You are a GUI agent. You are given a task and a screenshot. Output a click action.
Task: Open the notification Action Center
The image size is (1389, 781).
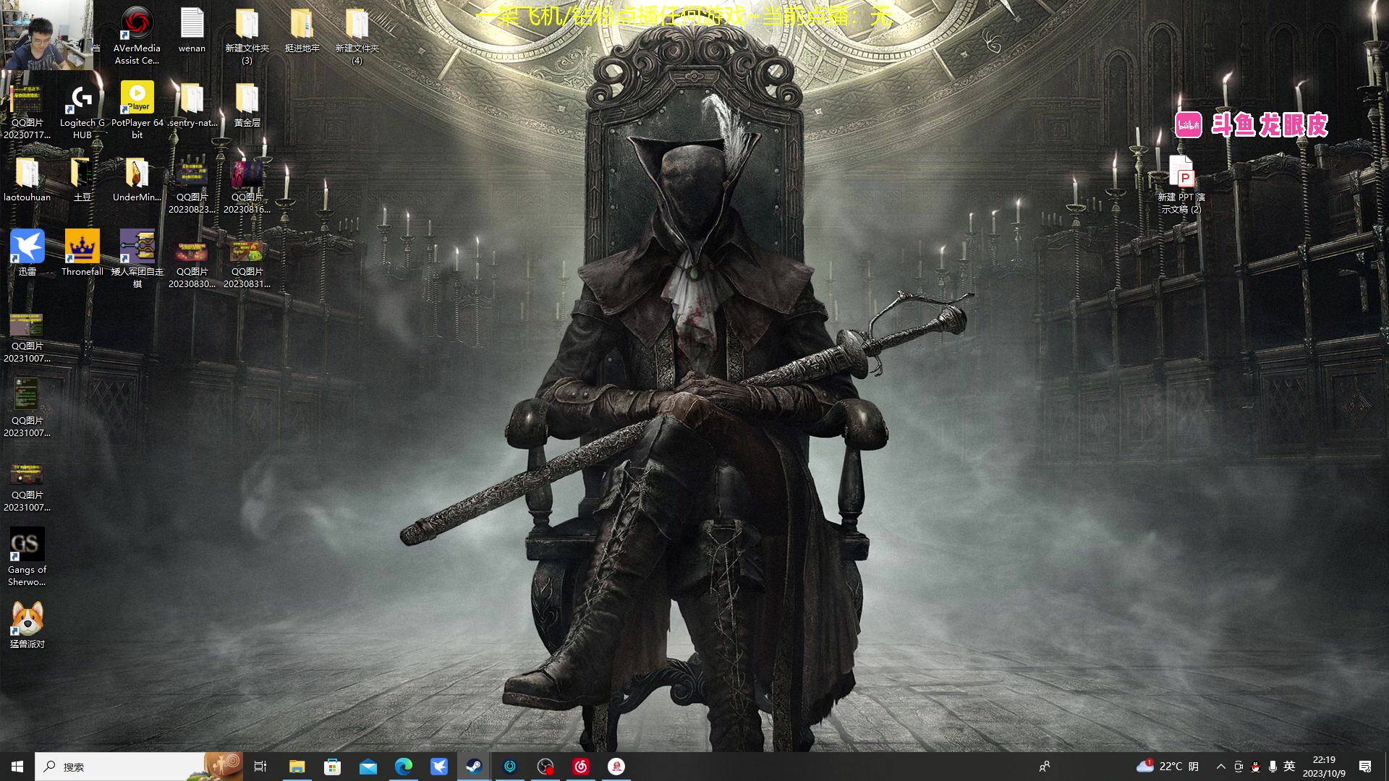click(x=1365, y=767)
